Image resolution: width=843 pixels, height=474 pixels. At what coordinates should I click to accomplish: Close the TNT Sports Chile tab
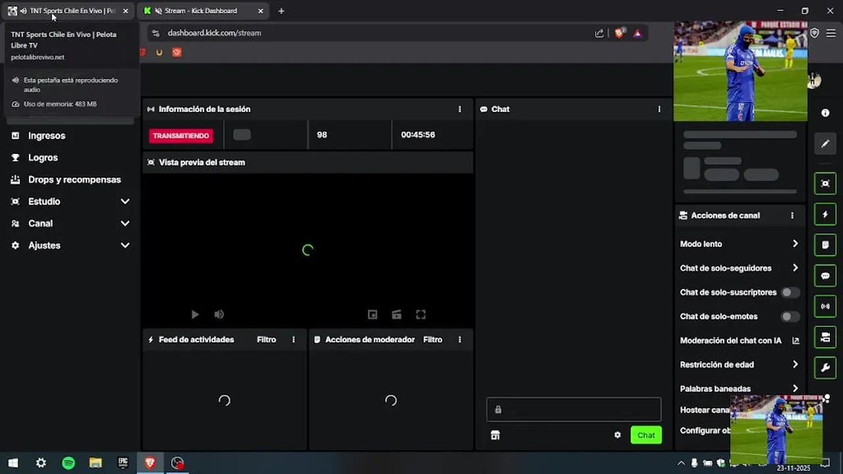pyautogui.click(x=126, y=11)
